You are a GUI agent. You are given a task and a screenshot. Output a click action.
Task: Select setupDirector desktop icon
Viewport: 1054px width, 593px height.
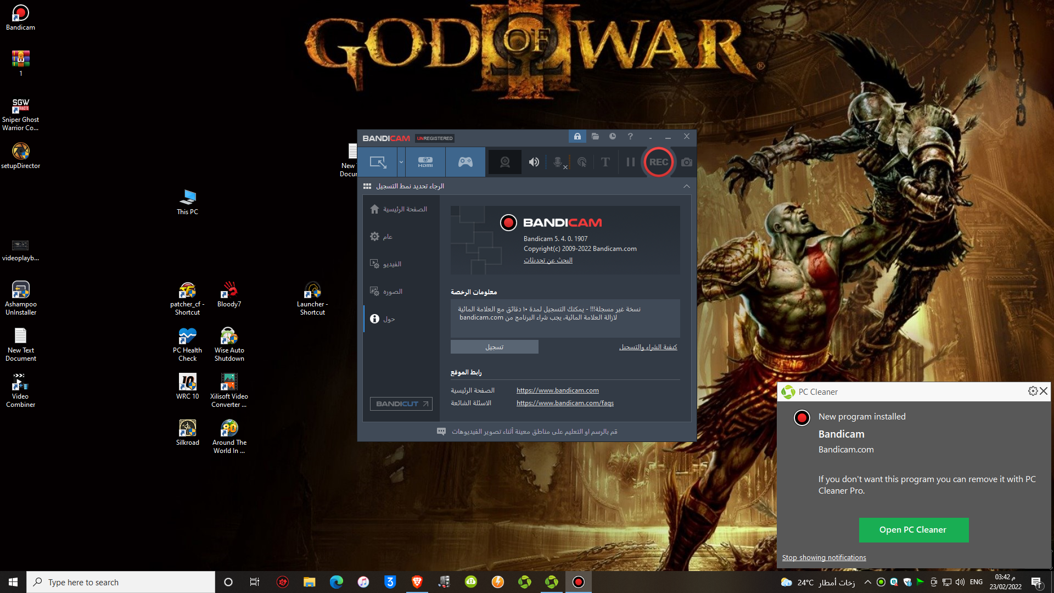[x=20, y=156]
